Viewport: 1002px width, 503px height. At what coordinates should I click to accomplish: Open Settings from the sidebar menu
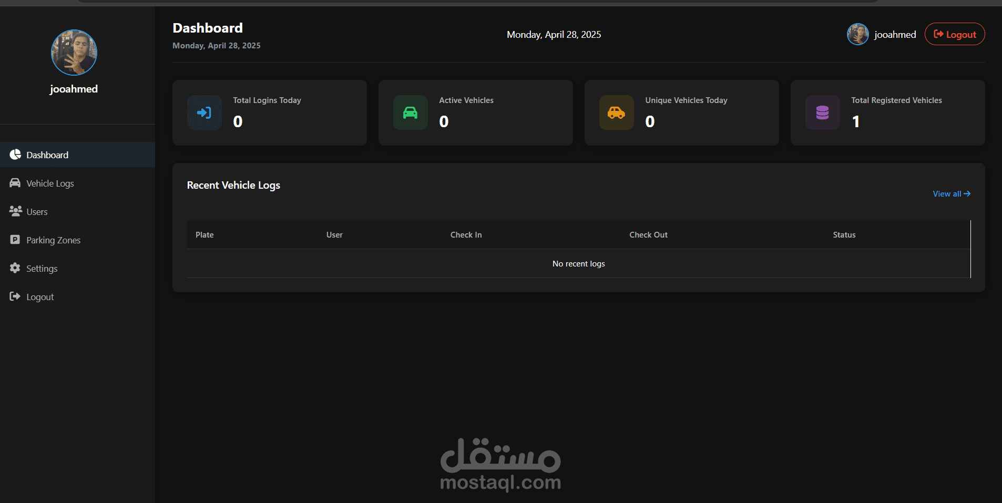coord(77,268)
